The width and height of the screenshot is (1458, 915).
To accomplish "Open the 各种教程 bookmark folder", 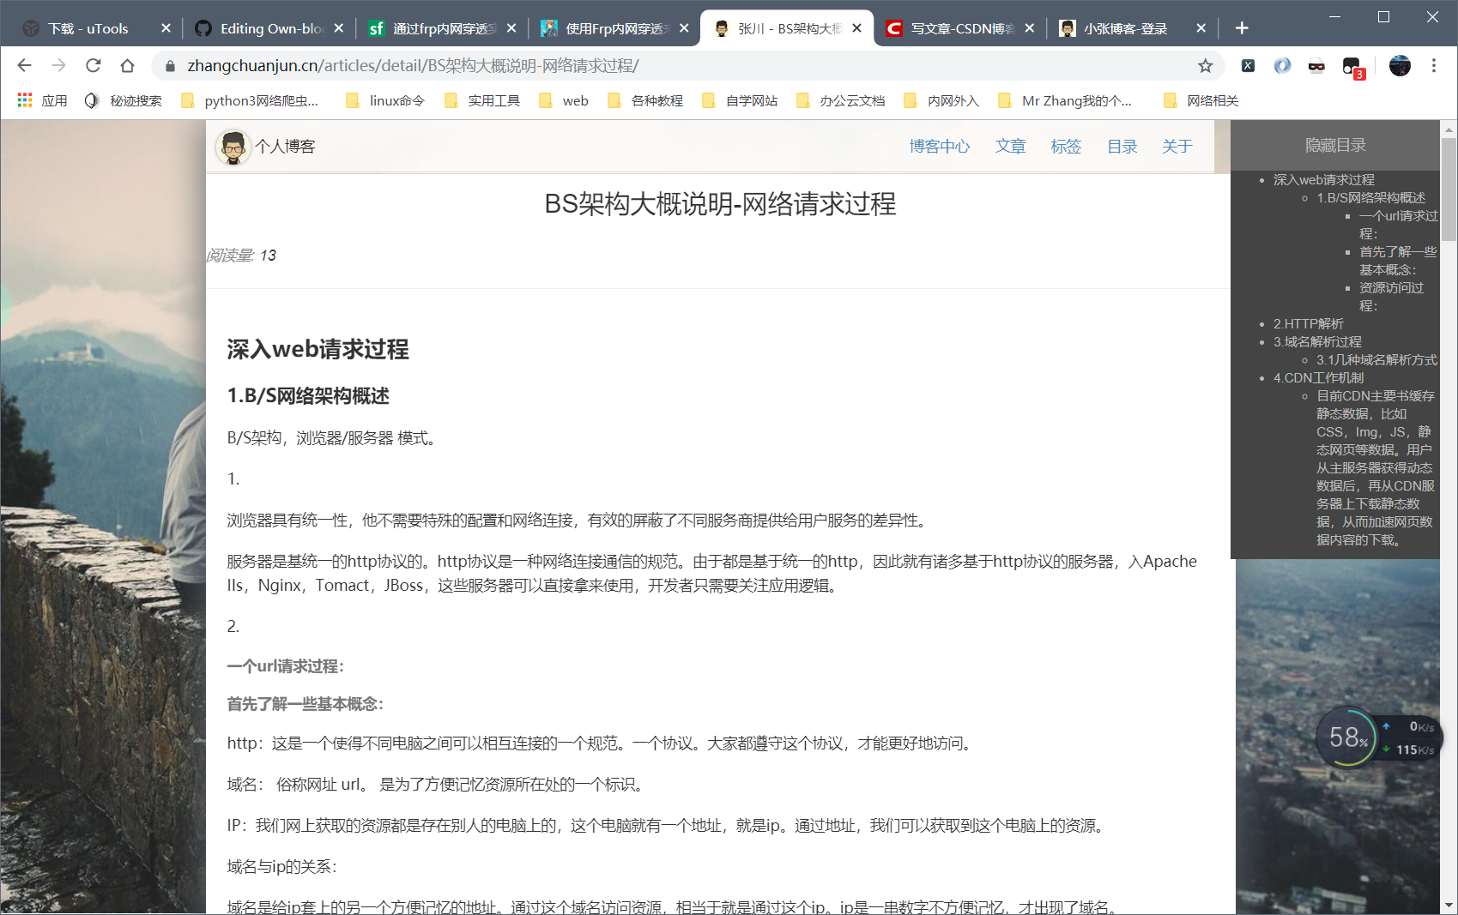I will 645,100.
